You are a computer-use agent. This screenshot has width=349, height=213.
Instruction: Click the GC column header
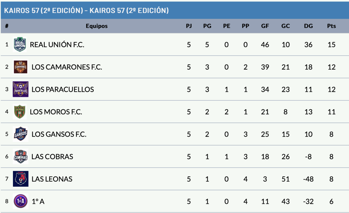(x=286, y=26)
